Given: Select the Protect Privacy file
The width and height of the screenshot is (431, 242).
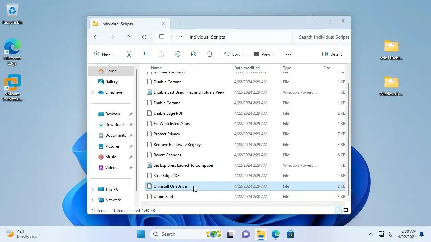Looking at the screenshot, I should [x=245, y=134].
